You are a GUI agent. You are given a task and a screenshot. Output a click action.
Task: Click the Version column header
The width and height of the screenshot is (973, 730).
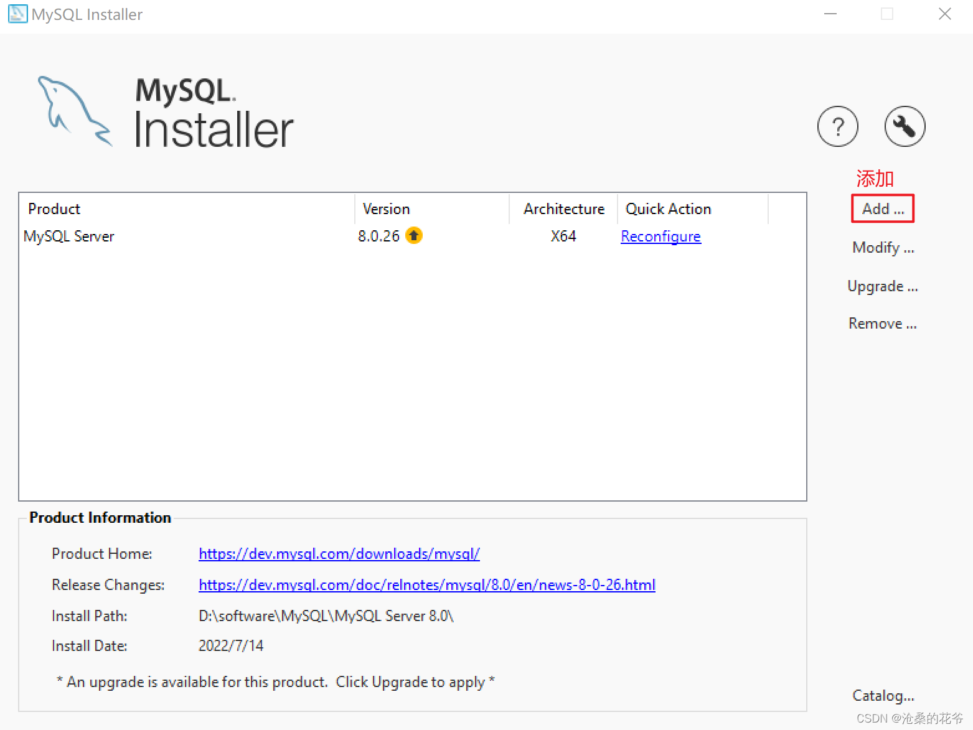click(432, 208)
